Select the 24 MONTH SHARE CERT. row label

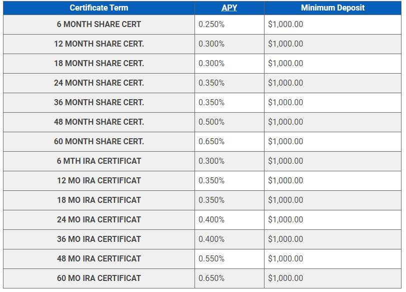click(99, 83)
